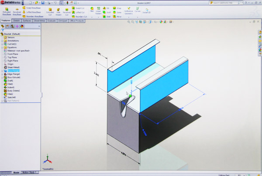Select the Linear Pattern tool

(98, 10)
